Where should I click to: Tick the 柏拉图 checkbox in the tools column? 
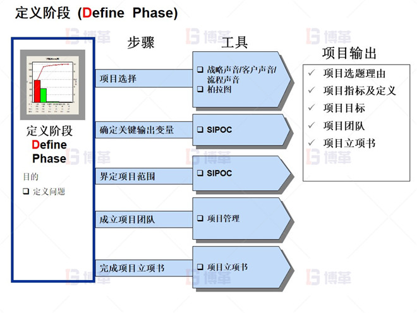[200, 90]
